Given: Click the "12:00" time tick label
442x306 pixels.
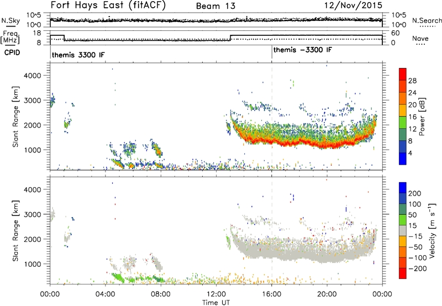Looking at the screenshot, I should tap(216, 294).
